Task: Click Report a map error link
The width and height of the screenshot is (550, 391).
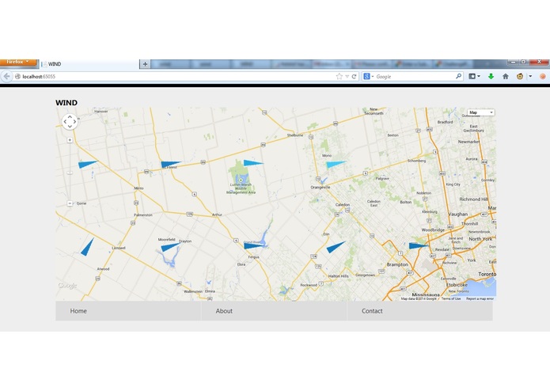Action: (x=480, y=298)
